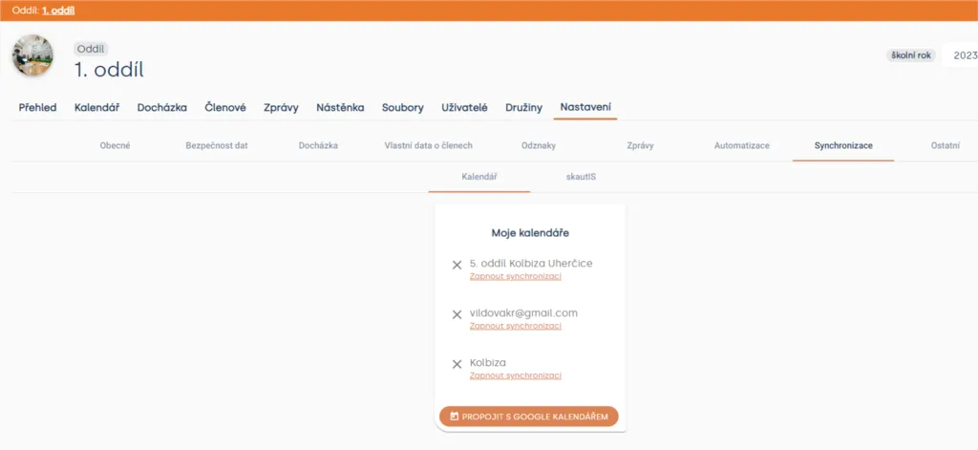The width and height of the screenshot is (978, 450).
Task: Switch to the Odznaky sub-tab
Action: [539, 145]
